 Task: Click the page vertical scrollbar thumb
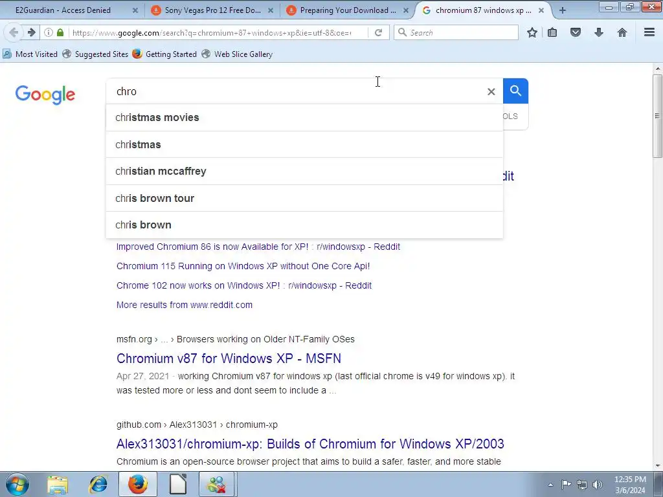pos(657,116)
